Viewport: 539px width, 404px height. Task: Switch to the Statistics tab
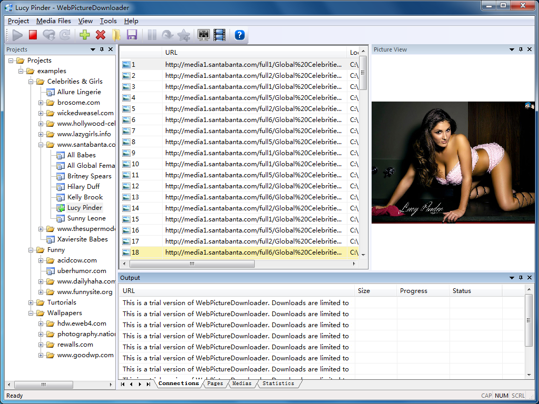pyautogui.click(x=278, y=383)
